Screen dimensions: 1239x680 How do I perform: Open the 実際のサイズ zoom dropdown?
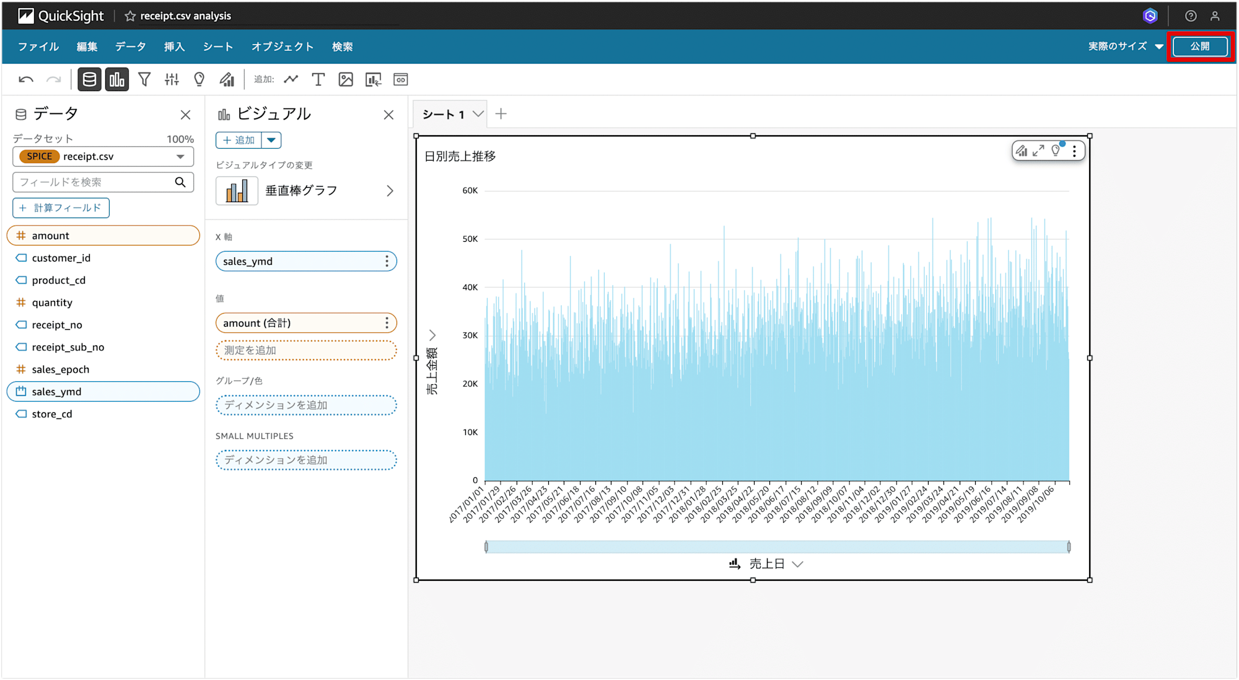click(x=1126, y=46)
